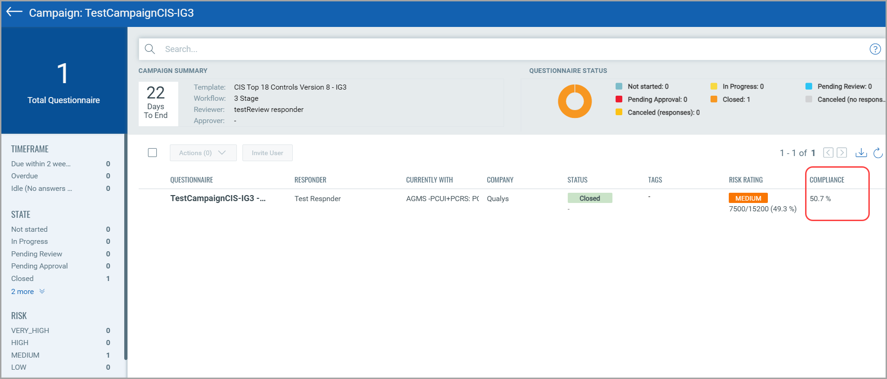887x379 pixels.
Task: Go to next page of results
Action: coord(841,152)
